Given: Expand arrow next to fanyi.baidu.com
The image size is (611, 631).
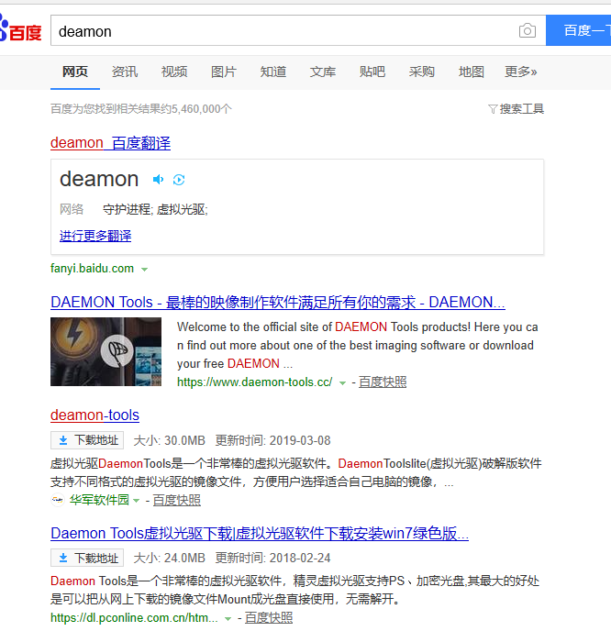Looking at the screenshot, I should tap(145, 270).
